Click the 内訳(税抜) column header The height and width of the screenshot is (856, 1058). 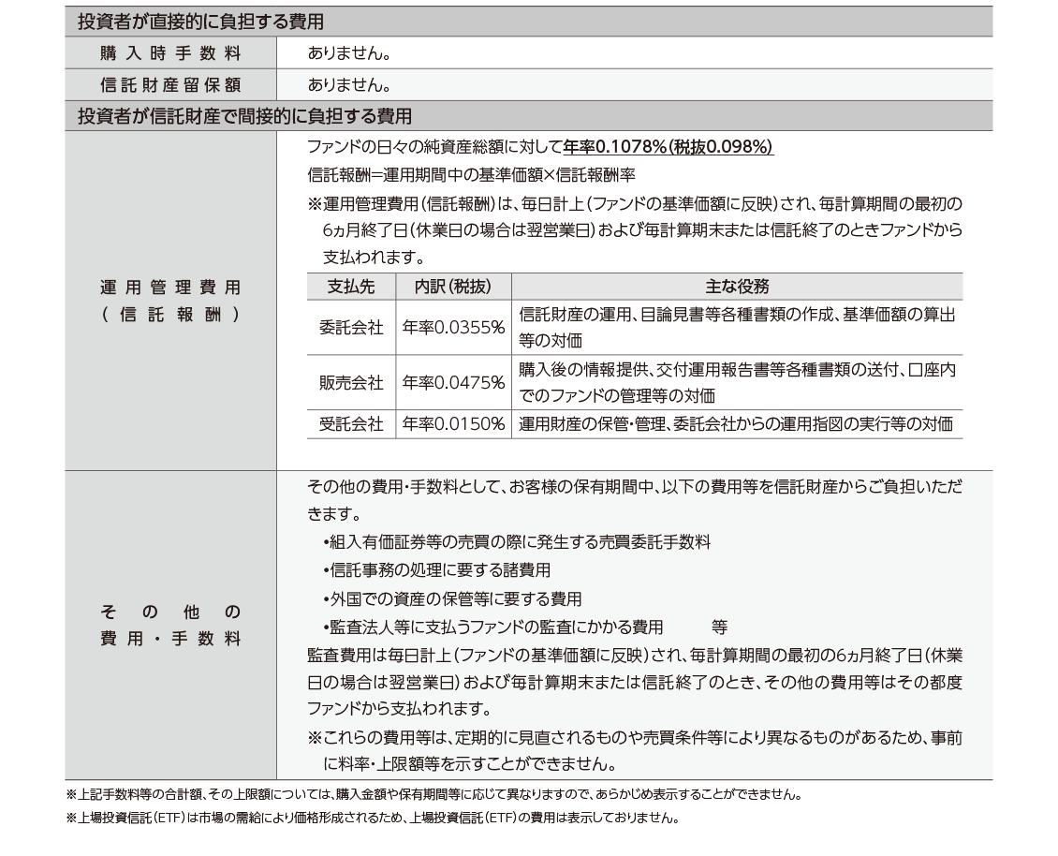pos(452,287)
